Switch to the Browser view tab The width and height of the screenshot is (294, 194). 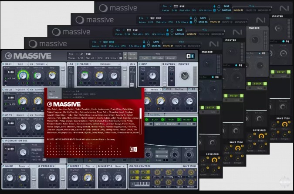pos(170,58)
